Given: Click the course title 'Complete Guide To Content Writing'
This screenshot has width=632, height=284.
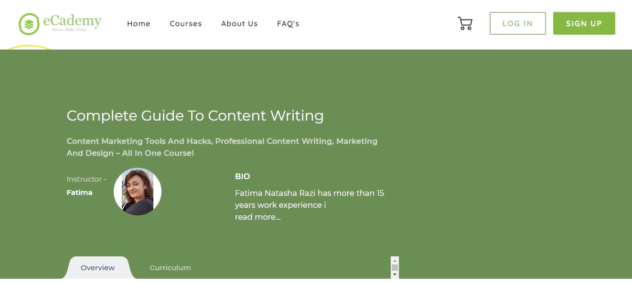Looking at the screenshot, I should coord(195,115).
